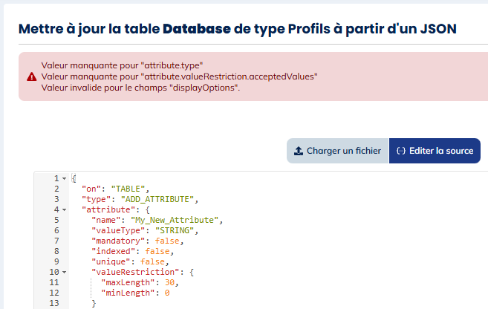Collapse the "valueRestriction" block at line 10
488x309 pixels.
pos(65,273)
